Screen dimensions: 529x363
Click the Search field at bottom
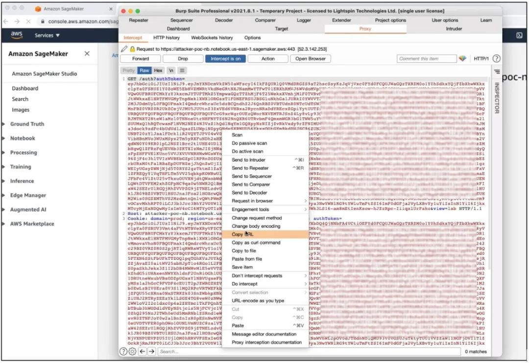[x=309, y=352]
